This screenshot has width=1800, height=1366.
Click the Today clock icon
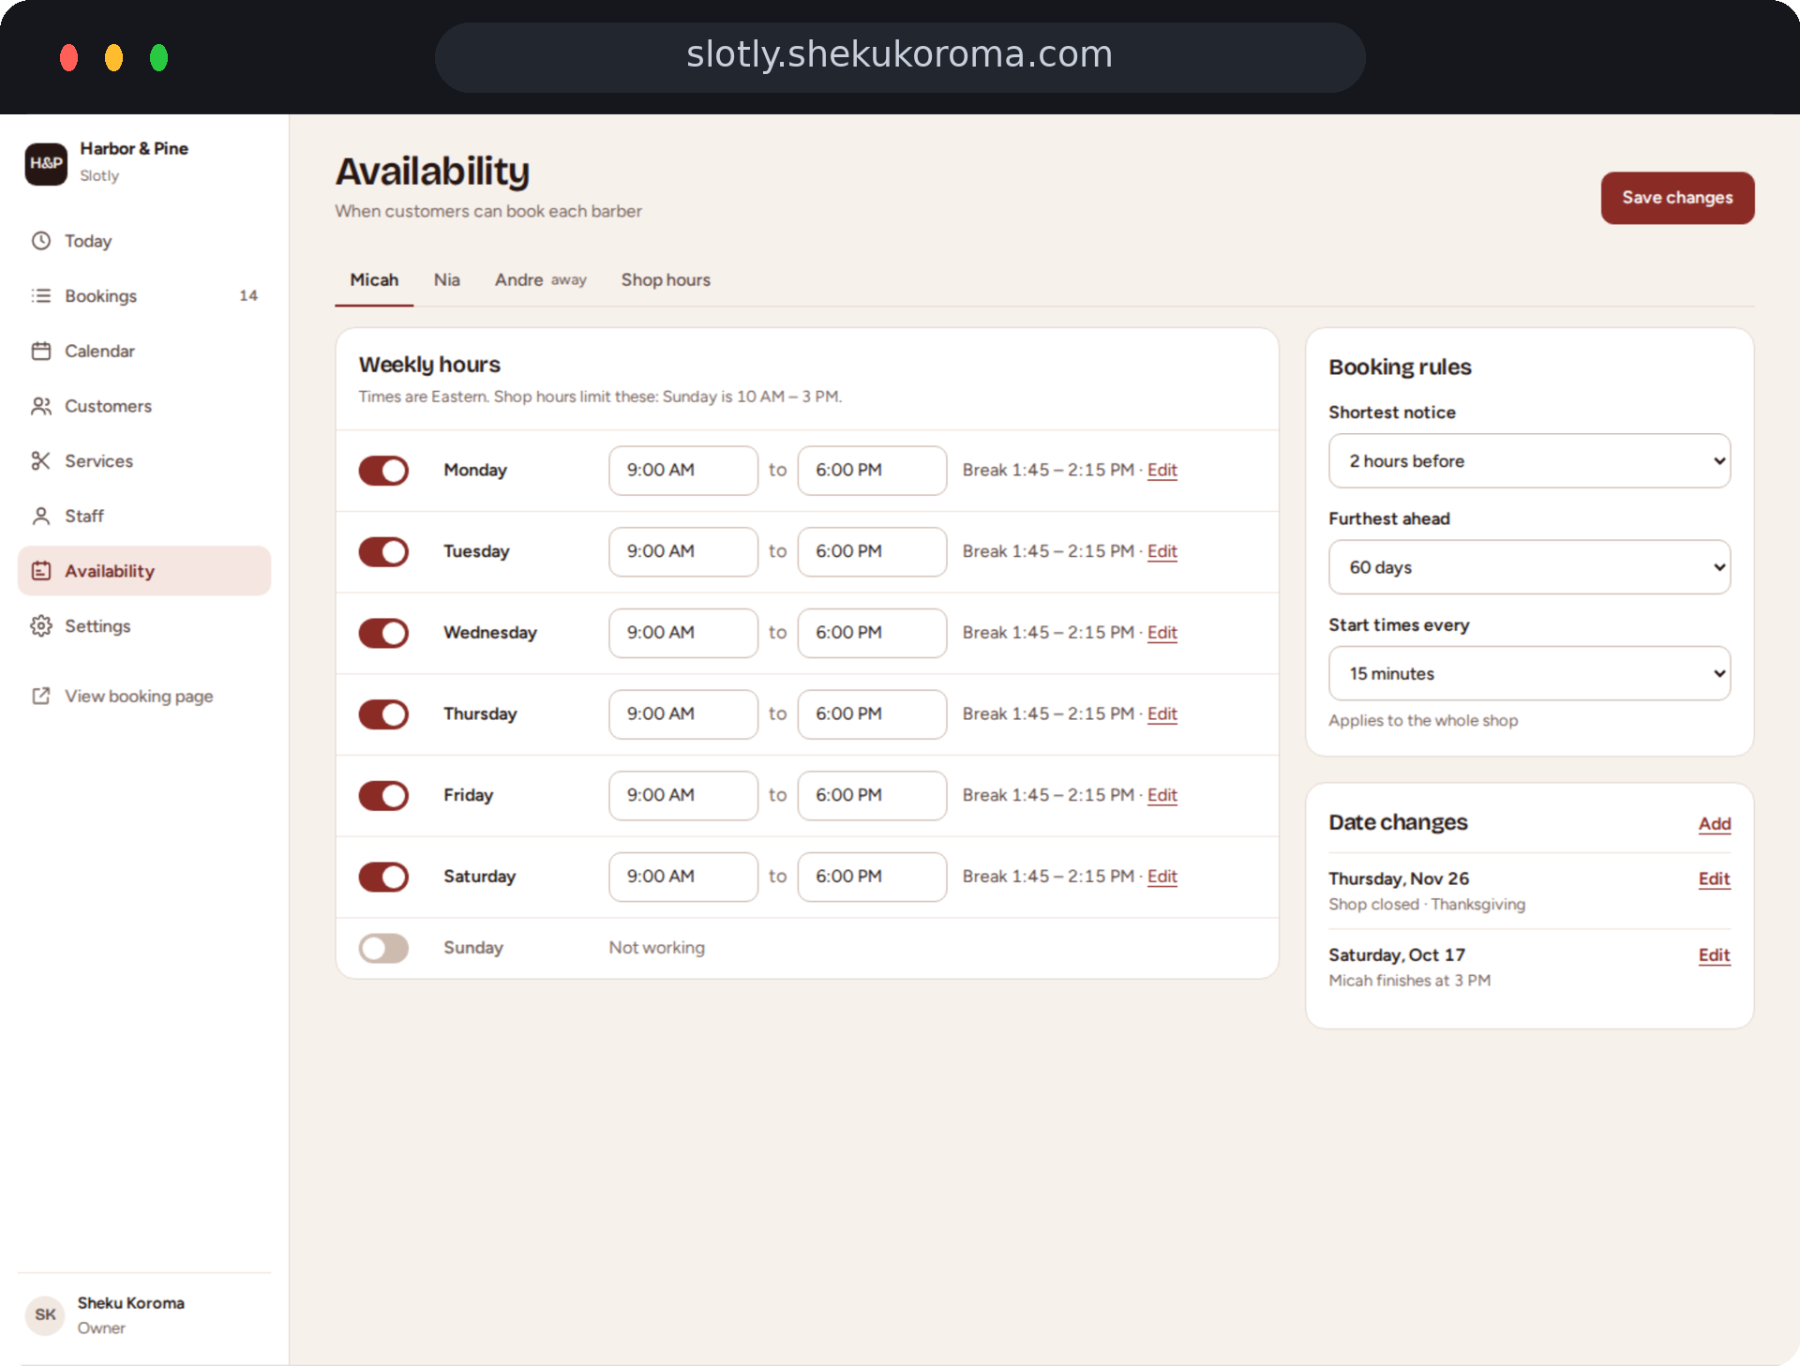tap(41, 241)
